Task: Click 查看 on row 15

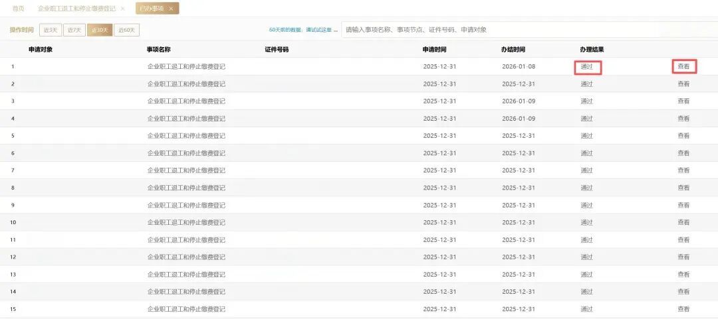Action: coord(683,309)
